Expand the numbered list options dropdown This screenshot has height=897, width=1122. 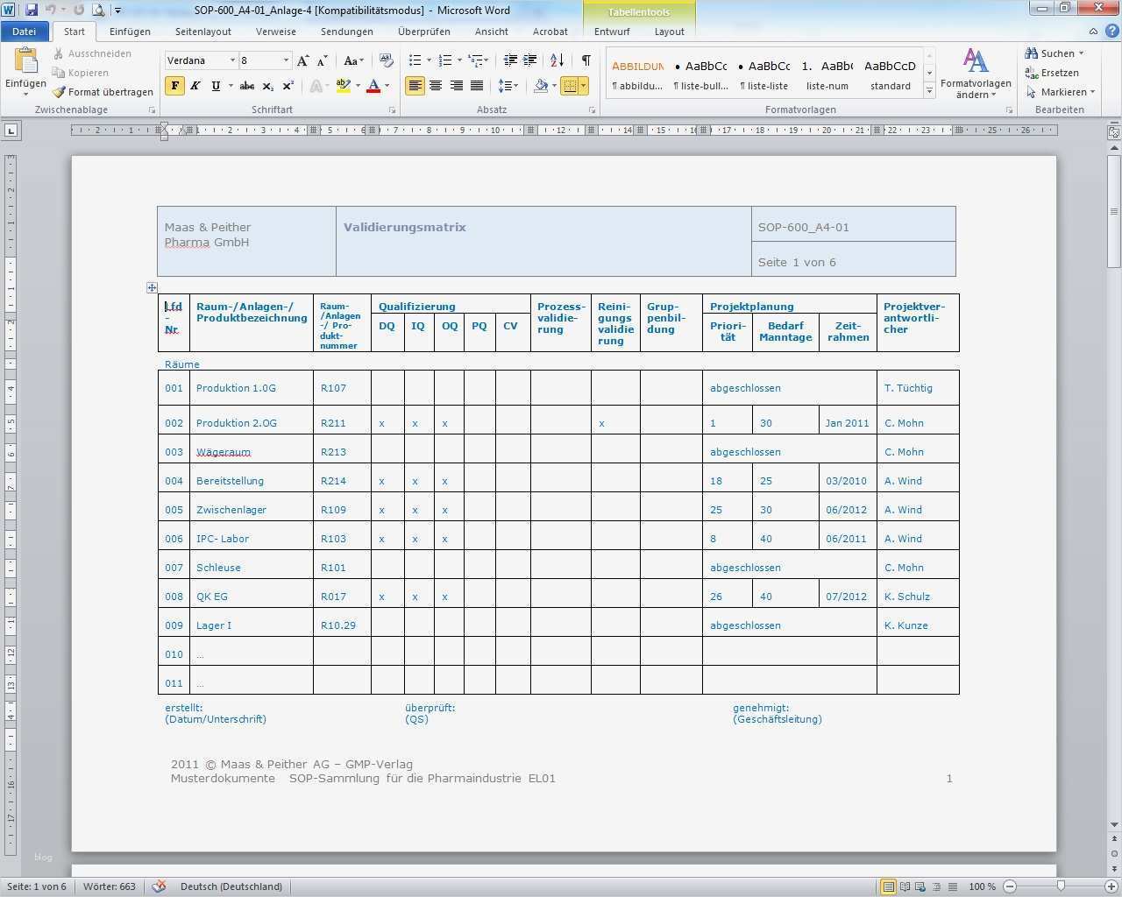tap(459, 60)
